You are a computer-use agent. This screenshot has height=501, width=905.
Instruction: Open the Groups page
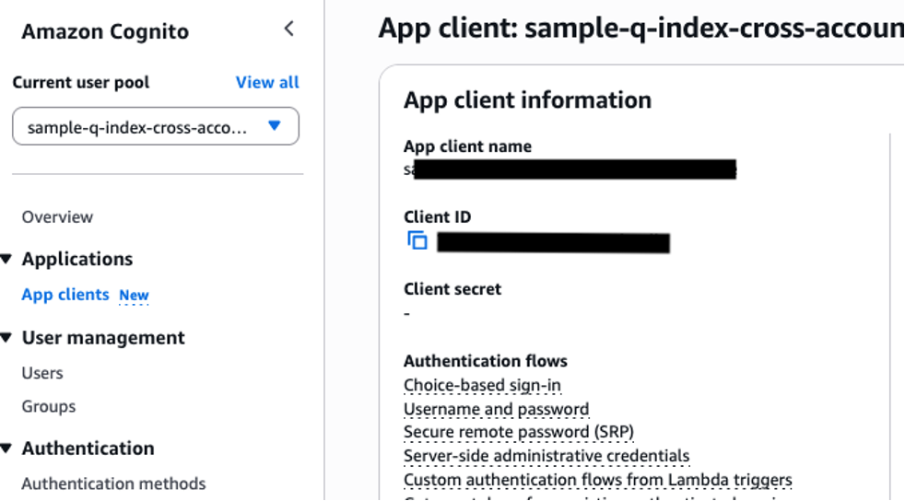pos(49,406)
